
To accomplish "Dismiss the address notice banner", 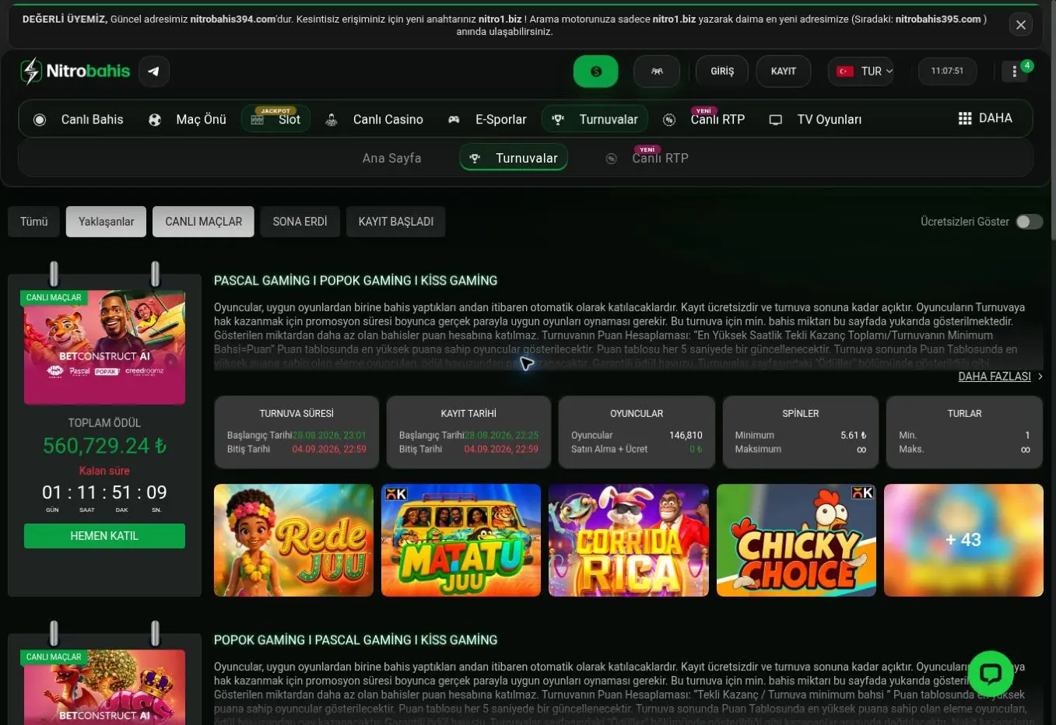I will [x=1021, y=25].
